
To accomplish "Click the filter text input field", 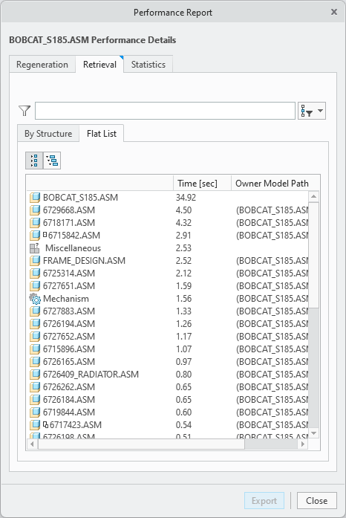I will 165,111.
